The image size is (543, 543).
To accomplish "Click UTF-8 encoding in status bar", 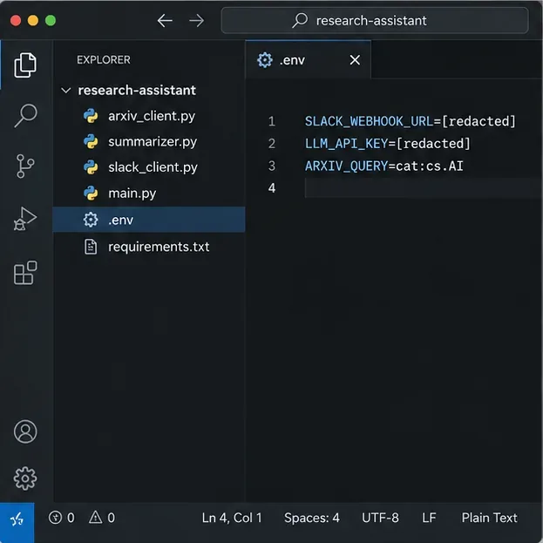I will 380,518.
